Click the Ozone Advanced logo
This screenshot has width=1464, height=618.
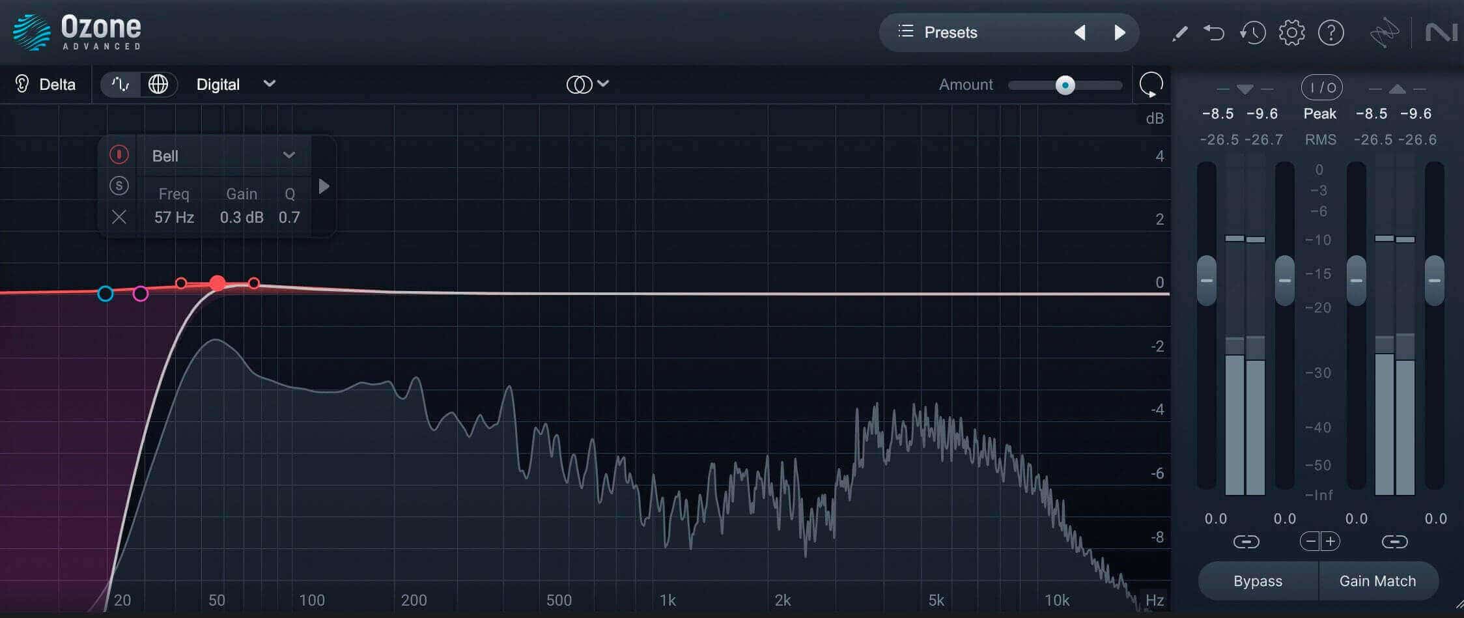[x=77, y=32]
